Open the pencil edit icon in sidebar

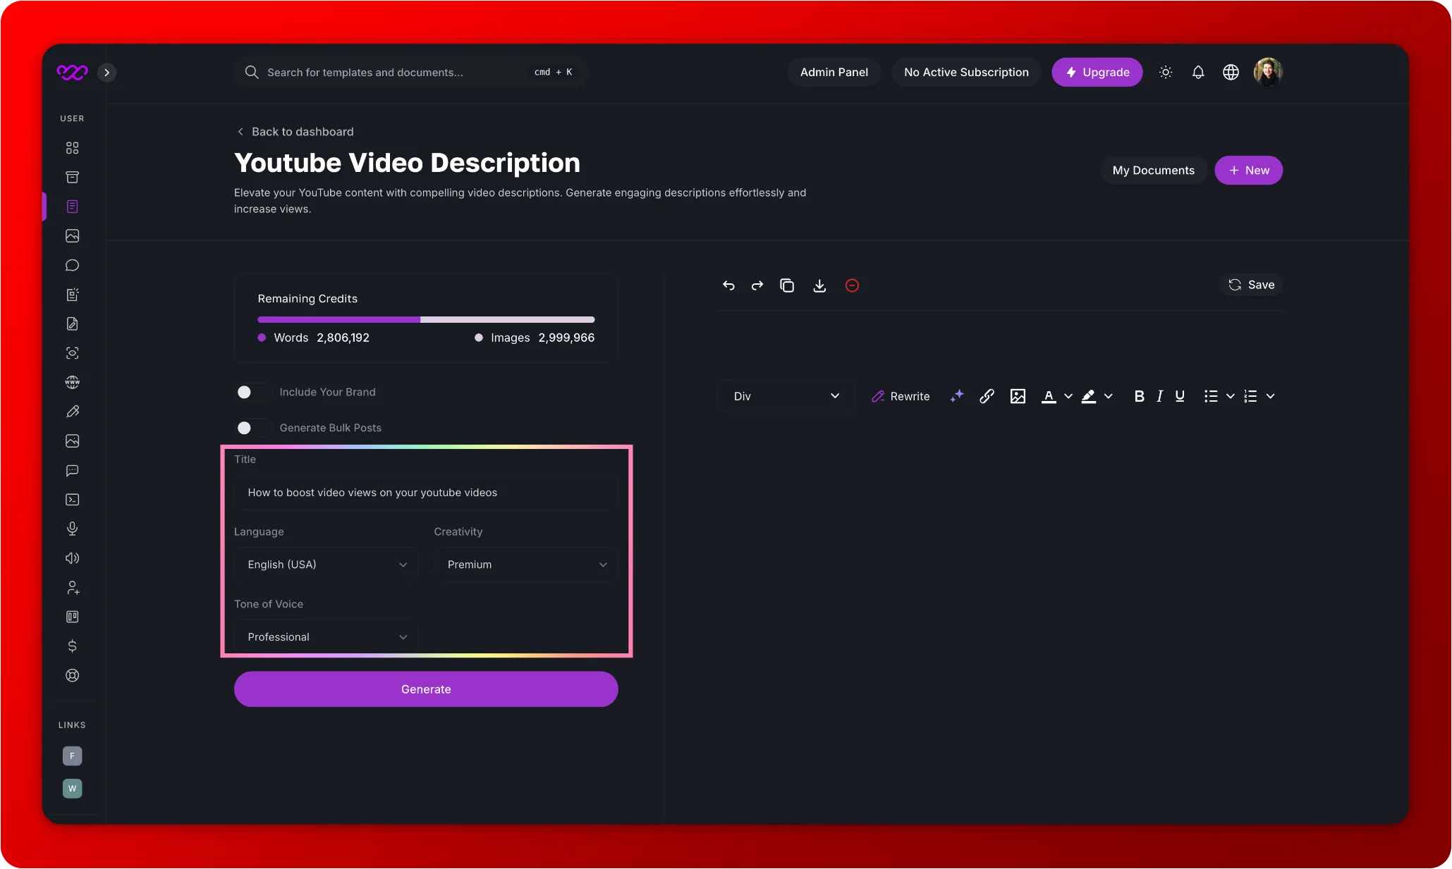pyautogui.click(x=72, y=412)
